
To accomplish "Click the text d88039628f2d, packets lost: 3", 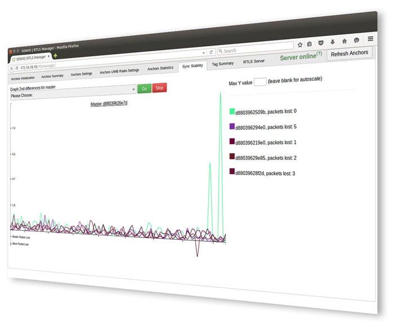I will 265,173.
